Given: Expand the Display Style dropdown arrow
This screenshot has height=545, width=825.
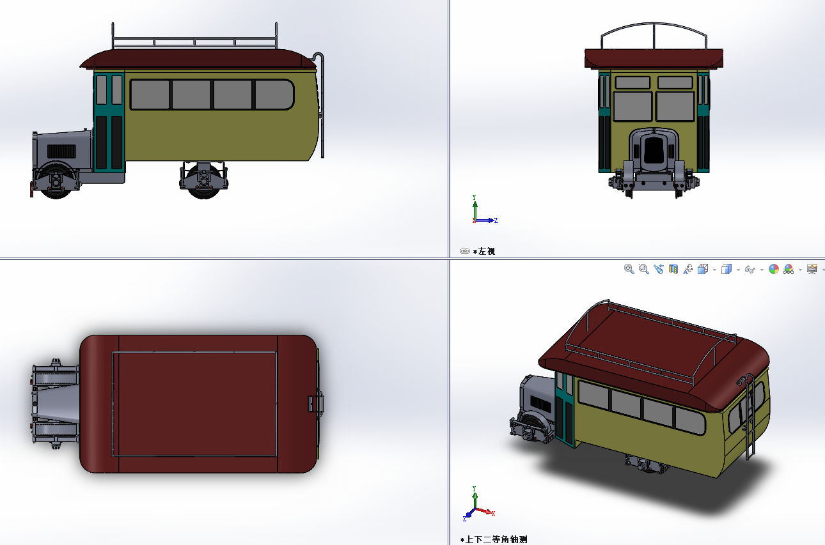Looking at the screenshot, I should coord(738,270).
